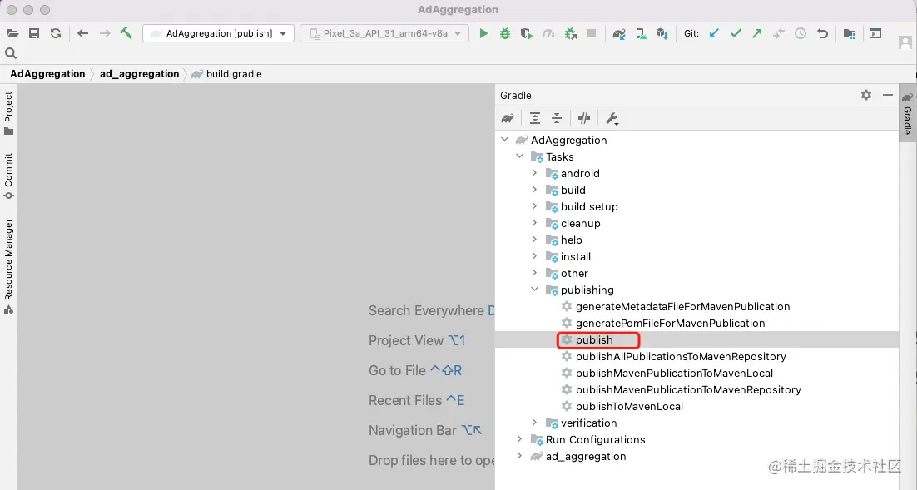Navigate back with the left arrow
This screenshot has width=917, height=490.
[x=82, y=33]
